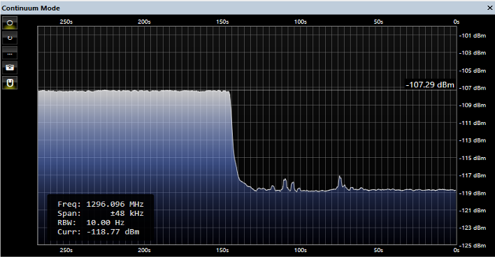Click the -107.29 dBm marker label
The height and width of the screenshot is (257, 495).
(430, 85)
